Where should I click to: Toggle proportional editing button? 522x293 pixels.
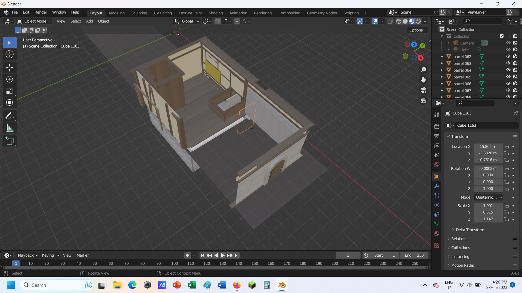tap(237, 21)
